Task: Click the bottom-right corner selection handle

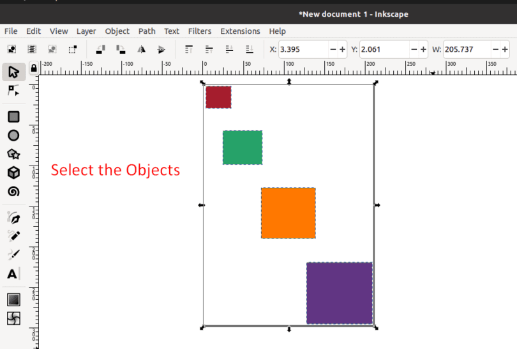Action: point(375,327)
